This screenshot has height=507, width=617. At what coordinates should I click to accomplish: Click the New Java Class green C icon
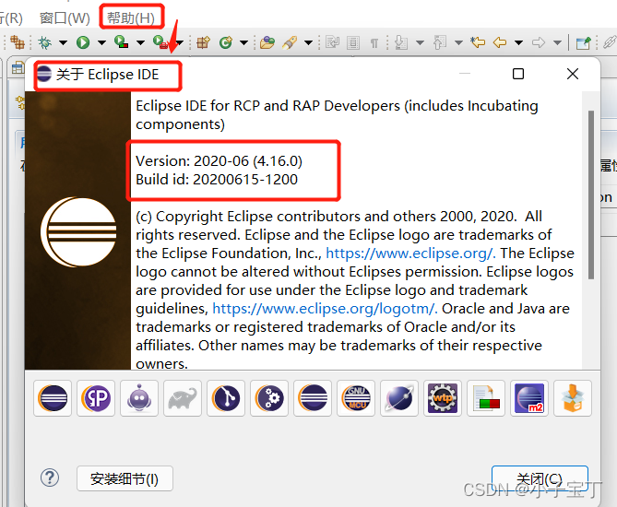pos(226,42)
